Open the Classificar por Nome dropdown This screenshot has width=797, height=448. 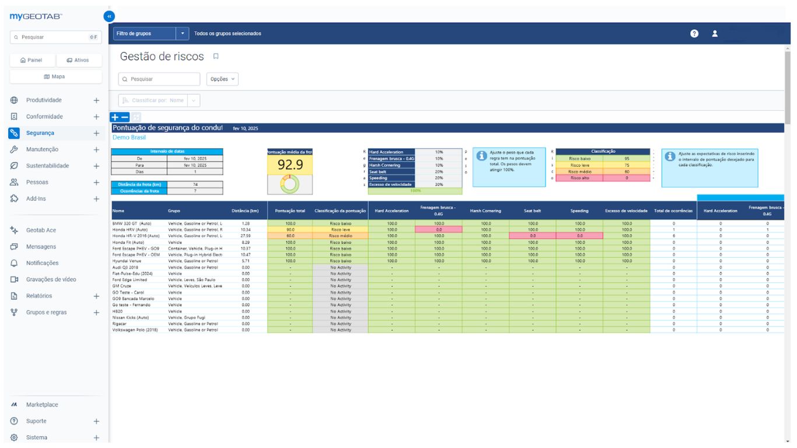pos(193,100)
